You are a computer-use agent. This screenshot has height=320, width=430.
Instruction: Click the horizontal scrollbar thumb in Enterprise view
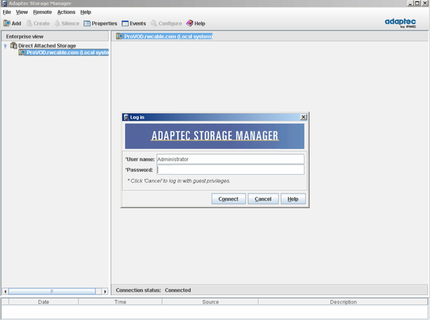pos(52,291)
